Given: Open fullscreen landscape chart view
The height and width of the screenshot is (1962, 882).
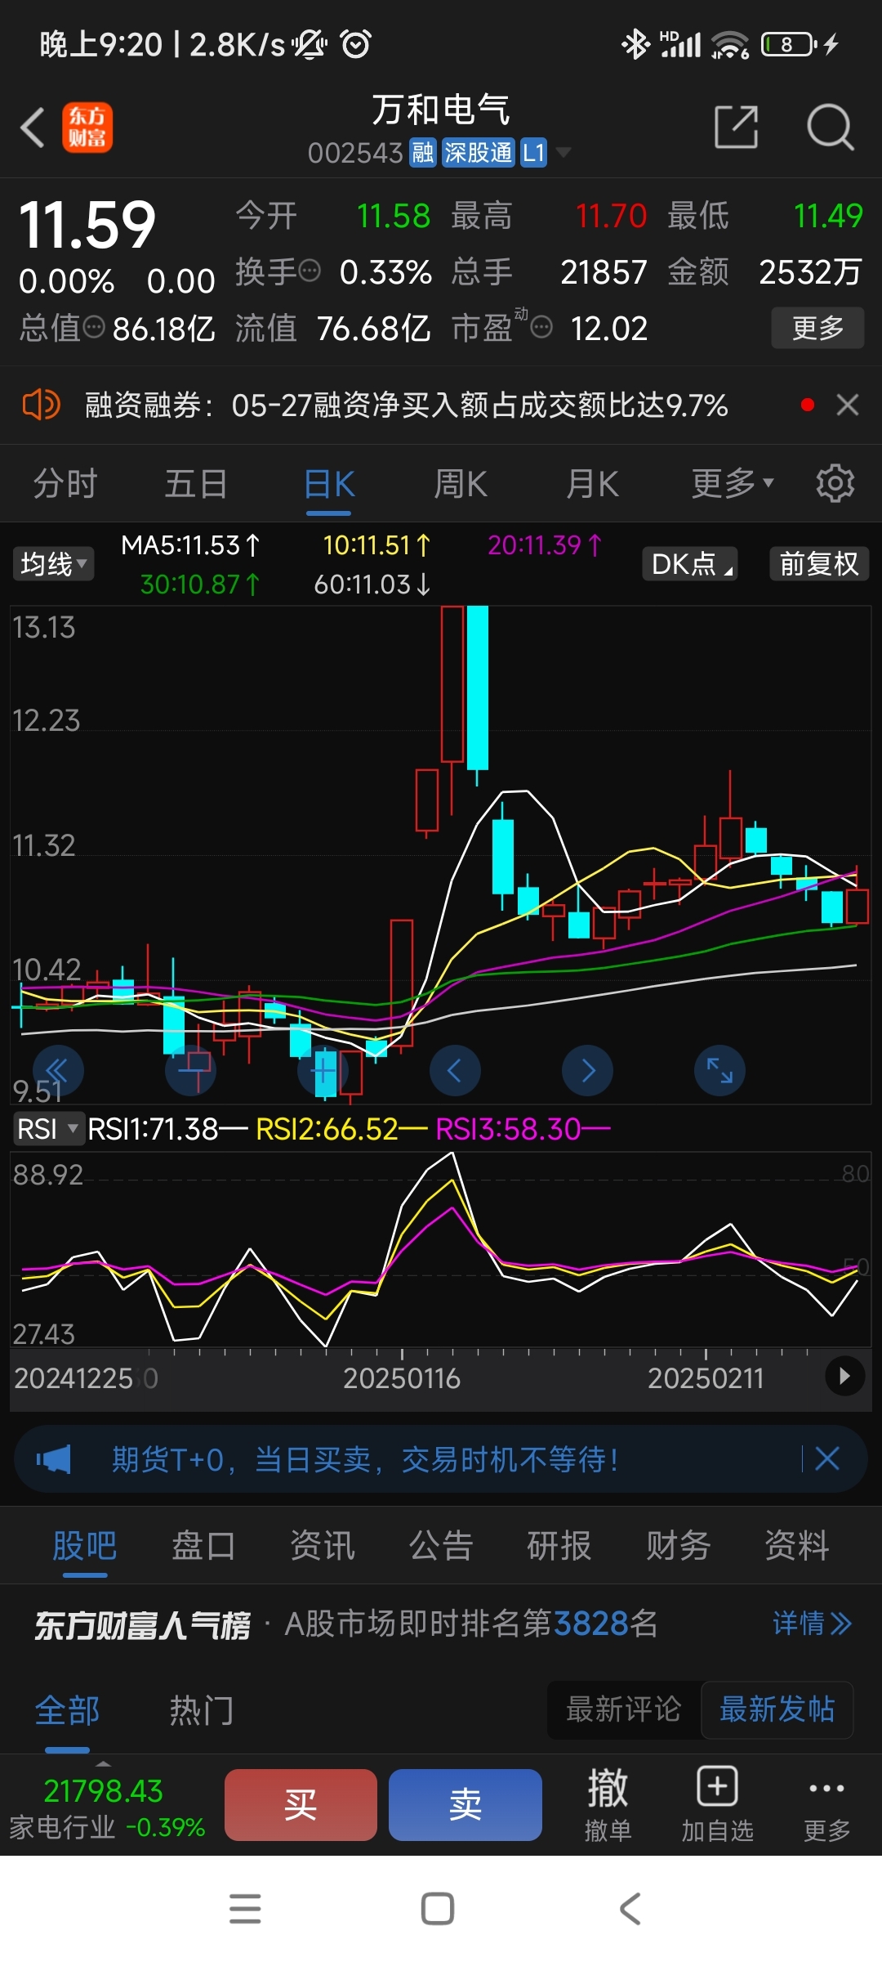Looking at the screenshot, I should pyautogui.click(x=719, y=1071).
